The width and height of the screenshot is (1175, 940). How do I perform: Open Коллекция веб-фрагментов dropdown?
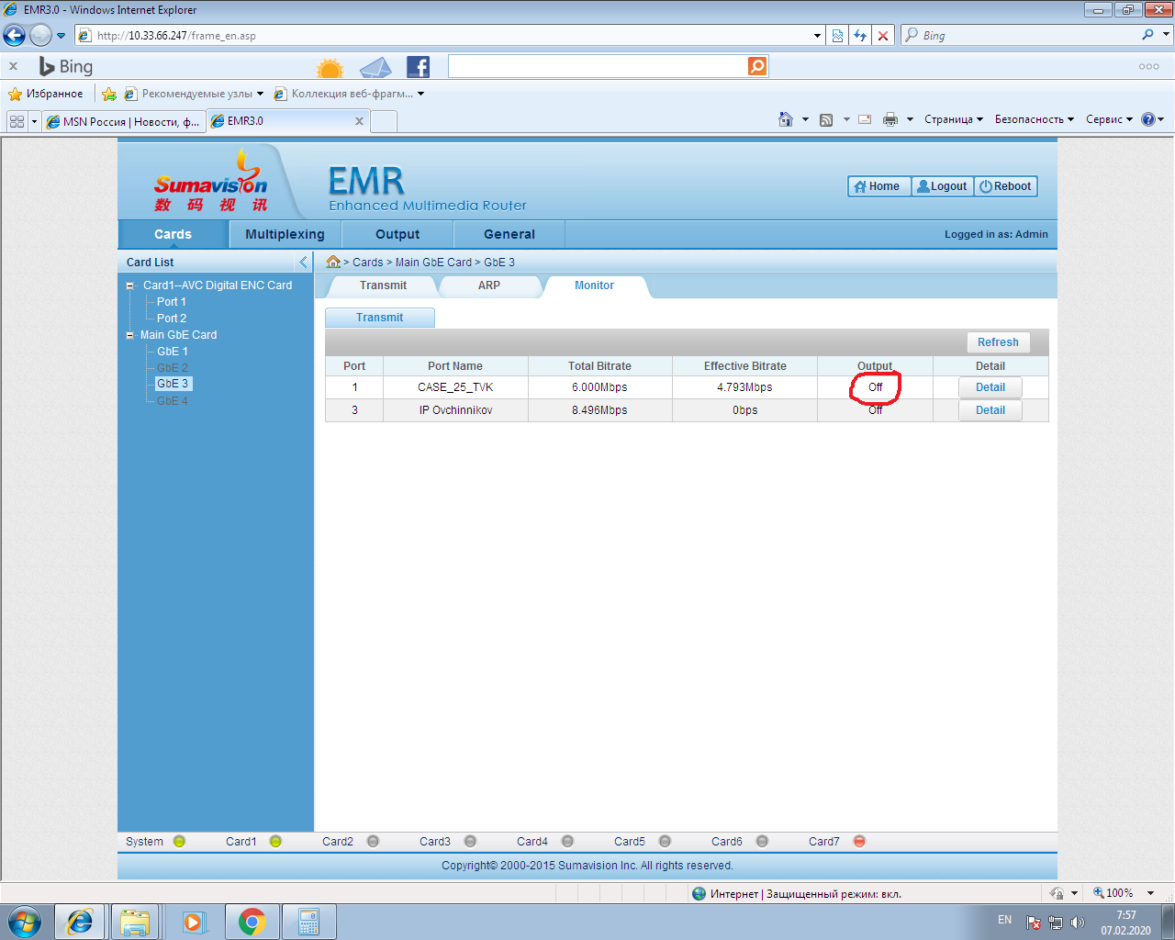tap(350, 94)
